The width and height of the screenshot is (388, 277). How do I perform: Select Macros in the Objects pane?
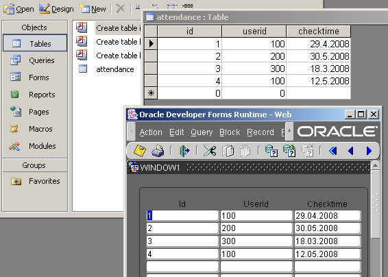(x=35, y=129)
